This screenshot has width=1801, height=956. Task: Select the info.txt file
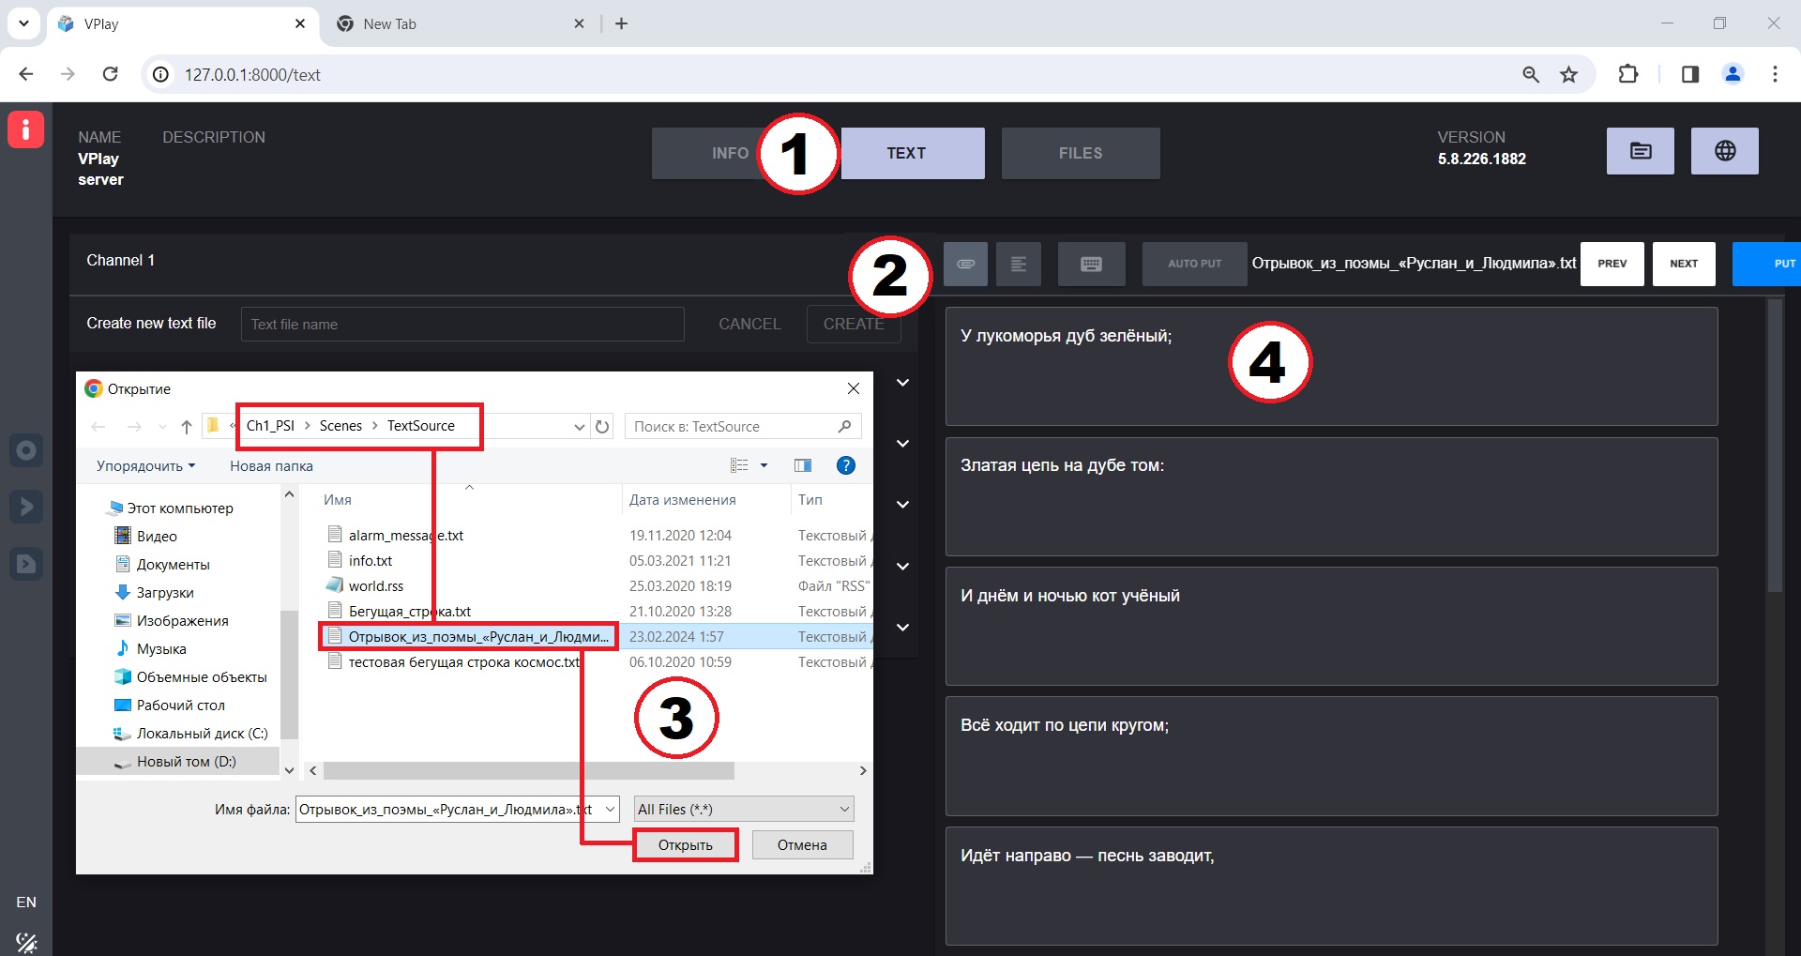tap(371, 561)
